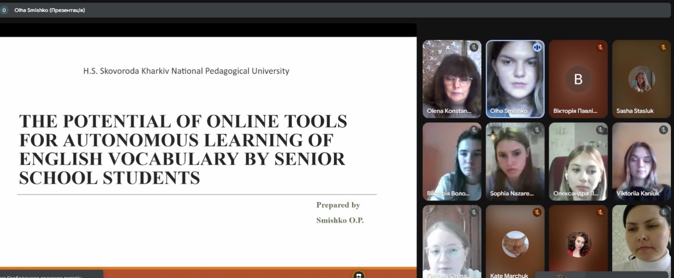Click muted microphone icon on Вікторія Павлі tile
This screenshot has width=674, height=278.
pyautogui.click(x=600, y=47)
